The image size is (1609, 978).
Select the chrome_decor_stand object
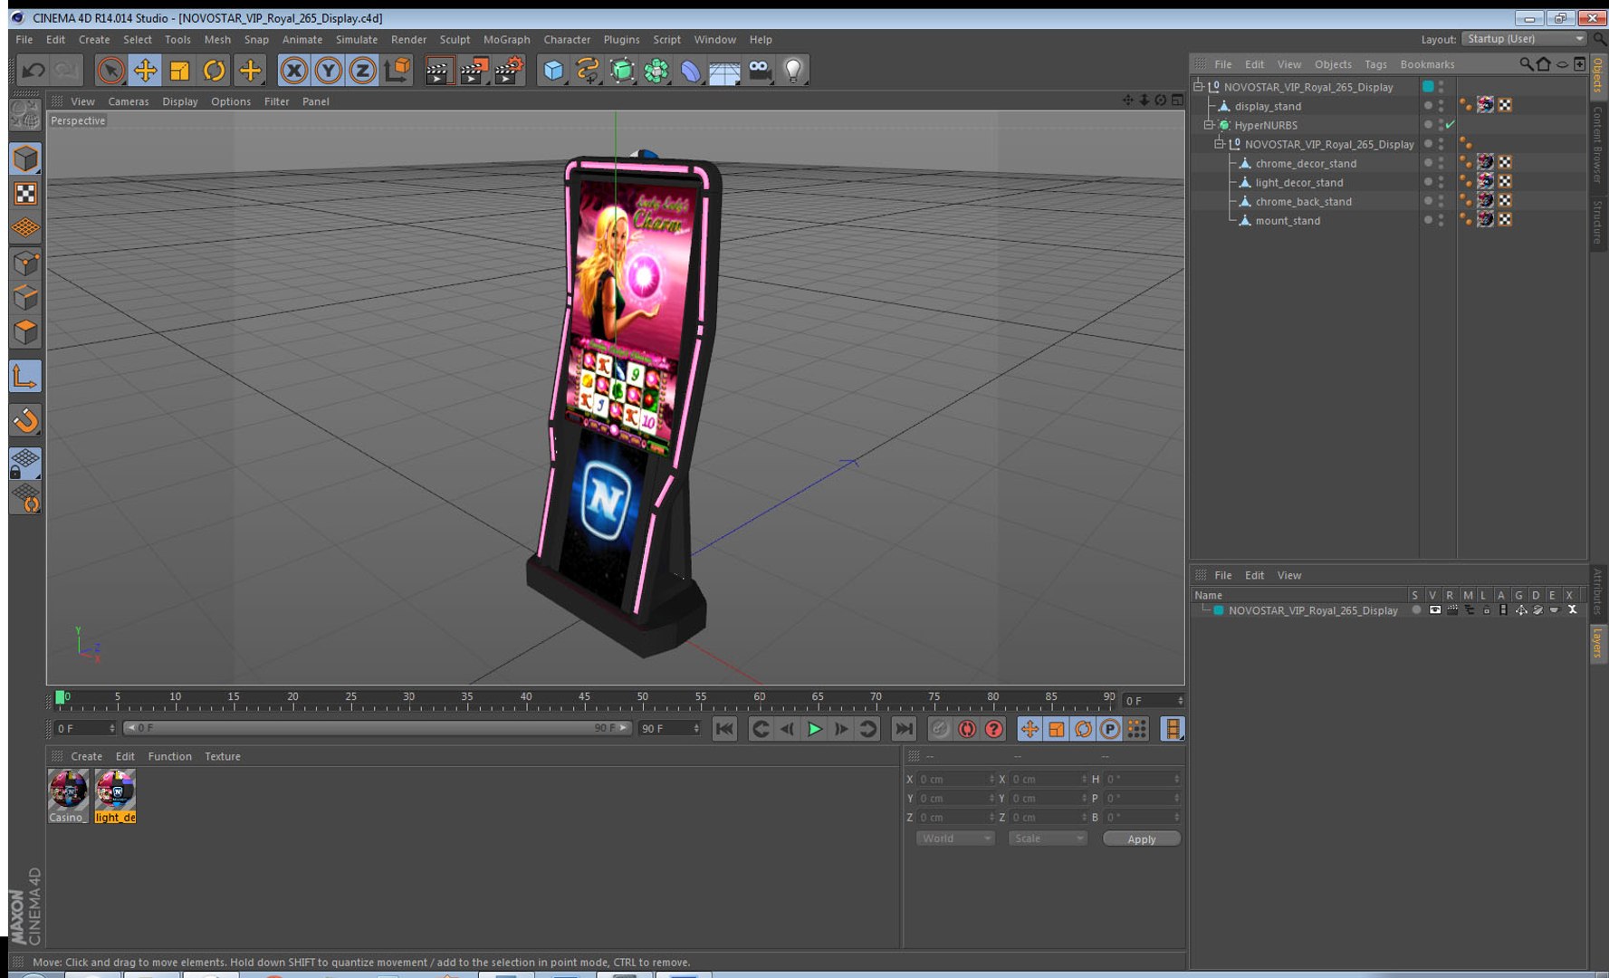pos(1306,164)
